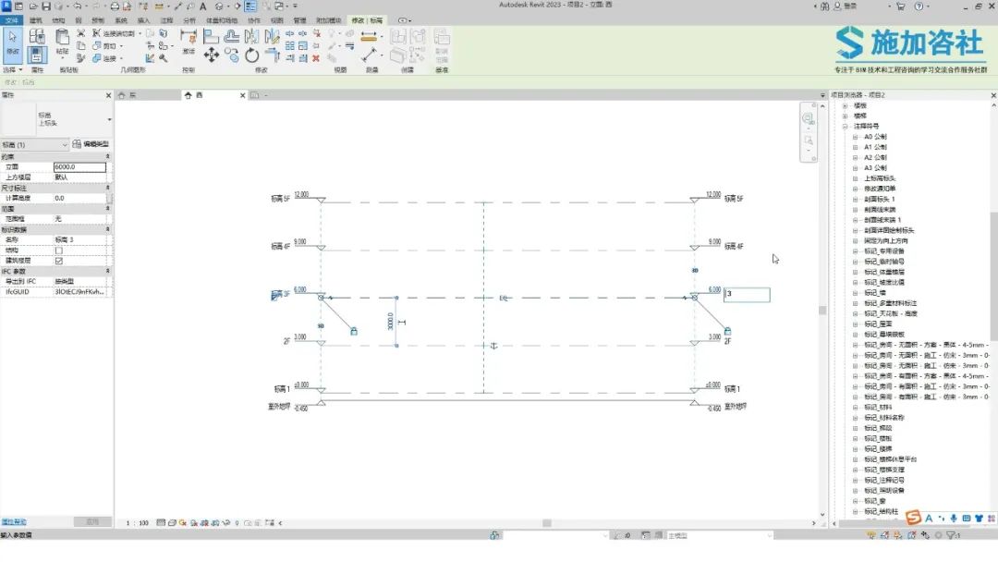
Task: Toggle the 建筑楼层 (Building Story) checkbox
Action: (59, 261)
